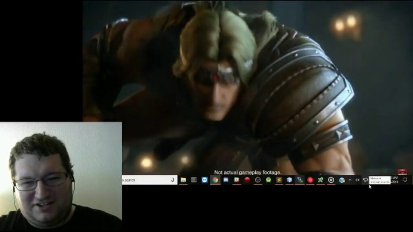
Task: Open the Action Center notifications icon
Action: (x=405, y=180)
